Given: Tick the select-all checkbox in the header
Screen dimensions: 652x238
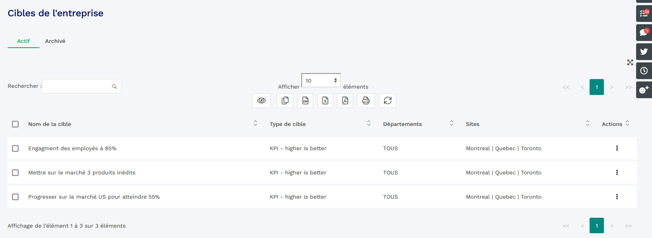Looking at the screenshot, I should pyautogui.click(x=16, y=124).
